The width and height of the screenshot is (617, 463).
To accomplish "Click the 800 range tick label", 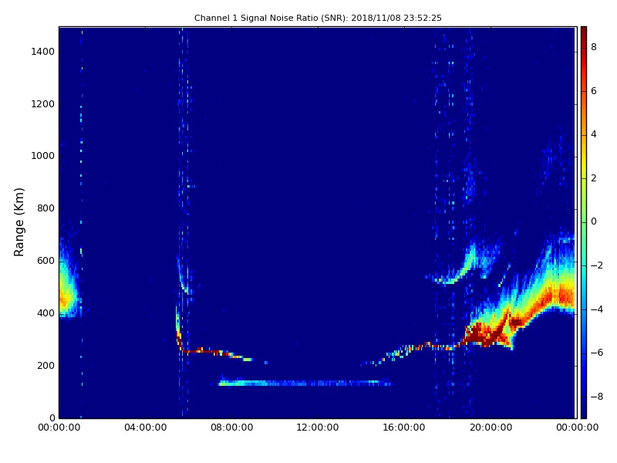I will click(x=46, y=208).
